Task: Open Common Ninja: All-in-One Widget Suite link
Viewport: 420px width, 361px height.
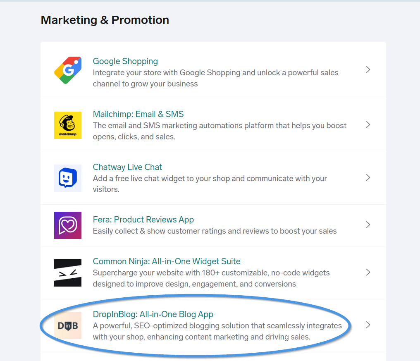Action: click(167, 261)
